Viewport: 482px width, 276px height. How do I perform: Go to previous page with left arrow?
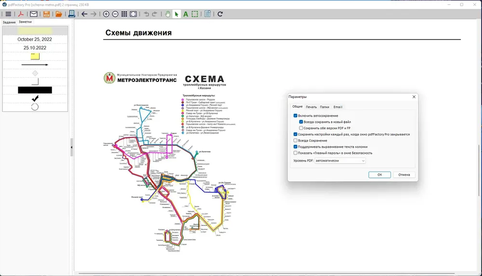(84, 14)
